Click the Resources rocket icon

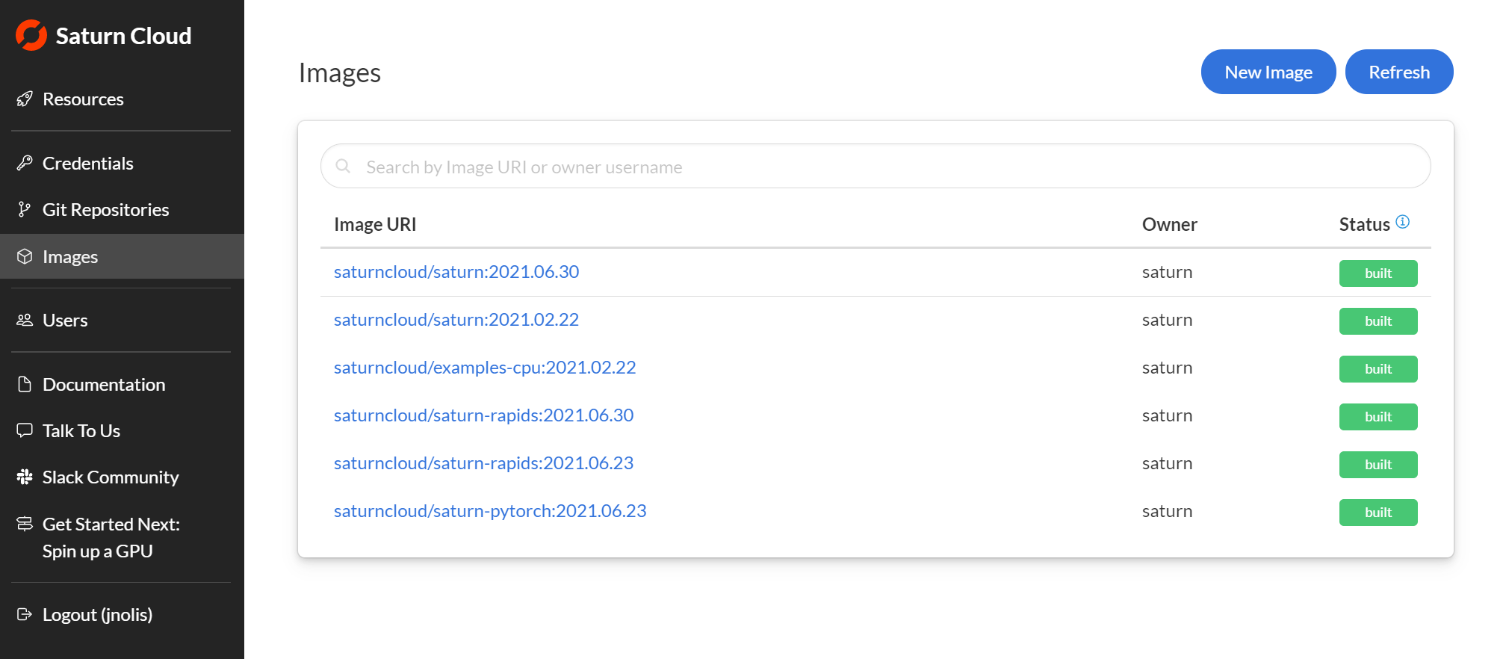(25, 99)
